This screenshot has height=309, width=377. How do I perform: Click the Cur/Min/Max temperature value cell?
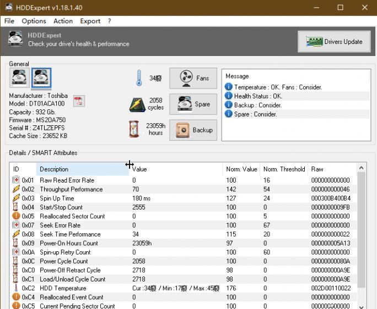click(x=176, y=288)
